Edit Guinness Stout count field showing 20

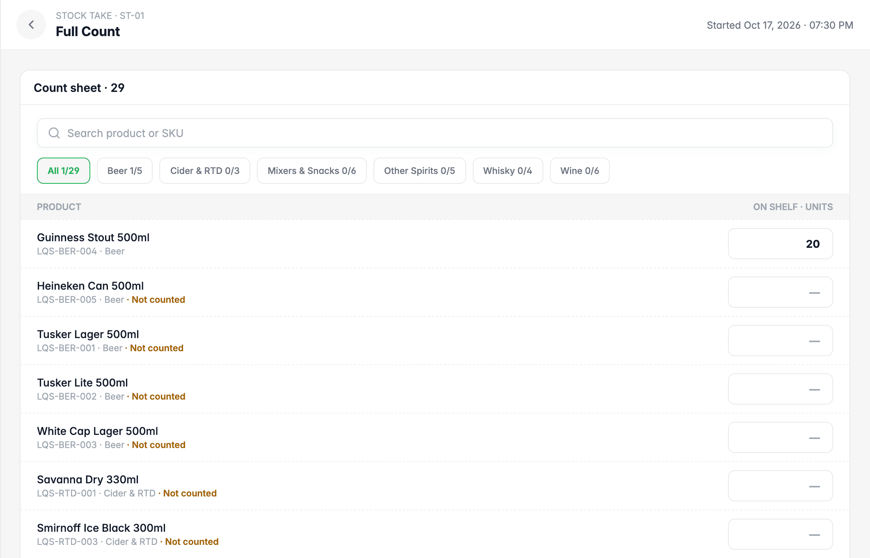pos(780,244)
